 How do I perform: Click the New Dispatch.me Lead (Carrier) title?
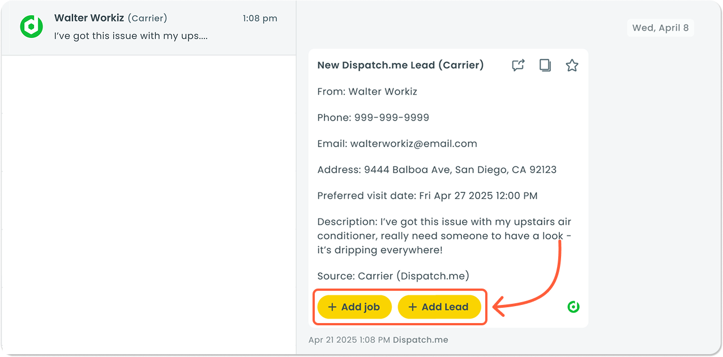(x=400, y=65)
